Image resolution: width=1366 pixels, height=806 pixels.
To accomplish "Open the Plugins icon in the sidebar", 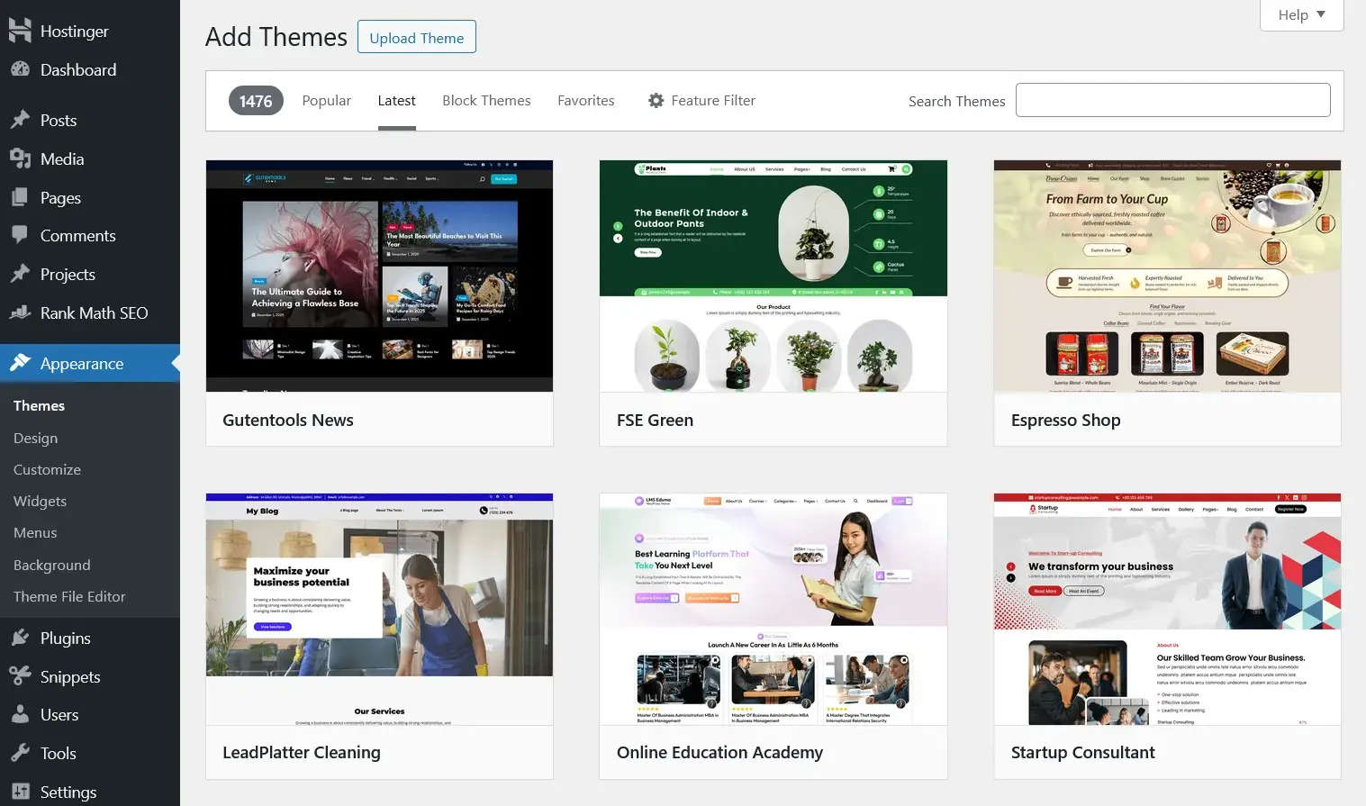I will pos(20,637).
